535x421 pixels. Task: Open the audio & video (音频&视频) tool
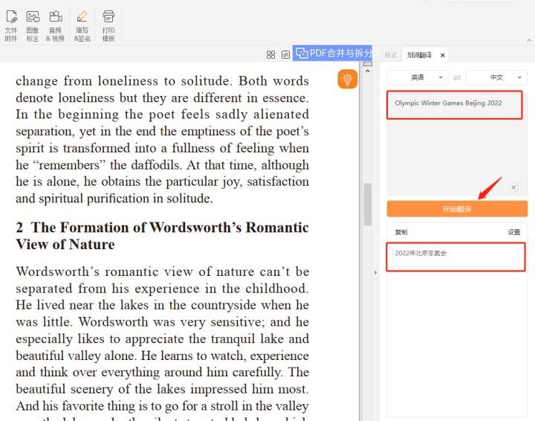pyautogui.click(x=55, y=25)
